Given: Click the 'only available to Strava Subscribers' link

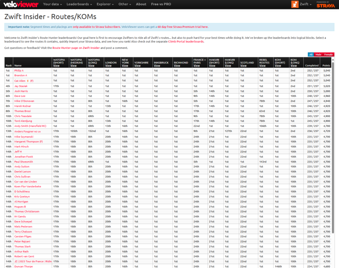Looking at the screenshot, I should [96, 27].
